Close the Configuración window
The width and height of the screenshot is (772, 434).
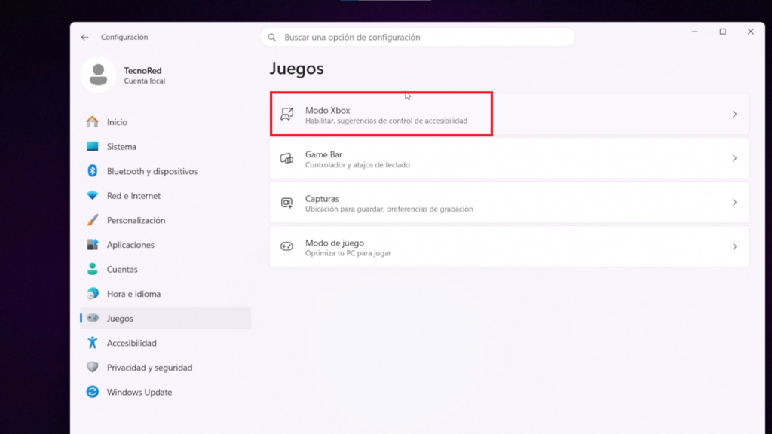(750, 32)
